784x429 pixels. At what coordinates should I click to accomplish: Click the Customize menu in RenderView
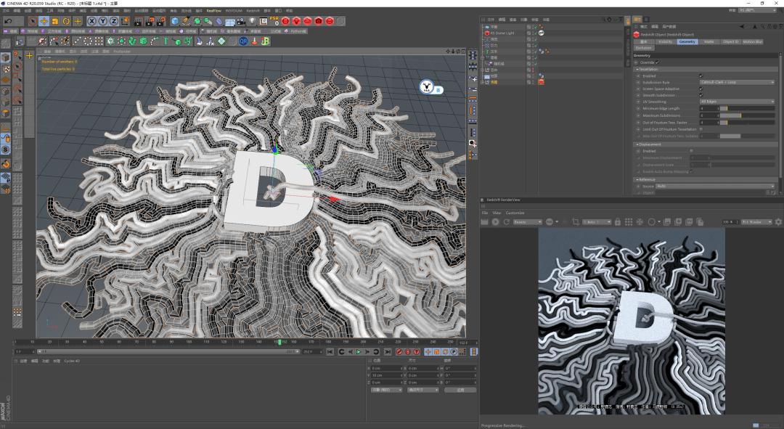pyautogui.click(x=515, y=212)
